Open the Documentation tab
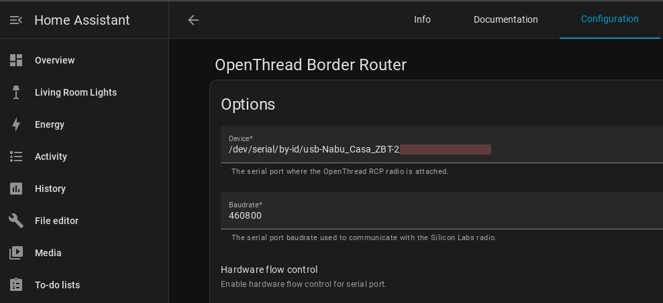This screenshot has width=663, height=303. 506,19
